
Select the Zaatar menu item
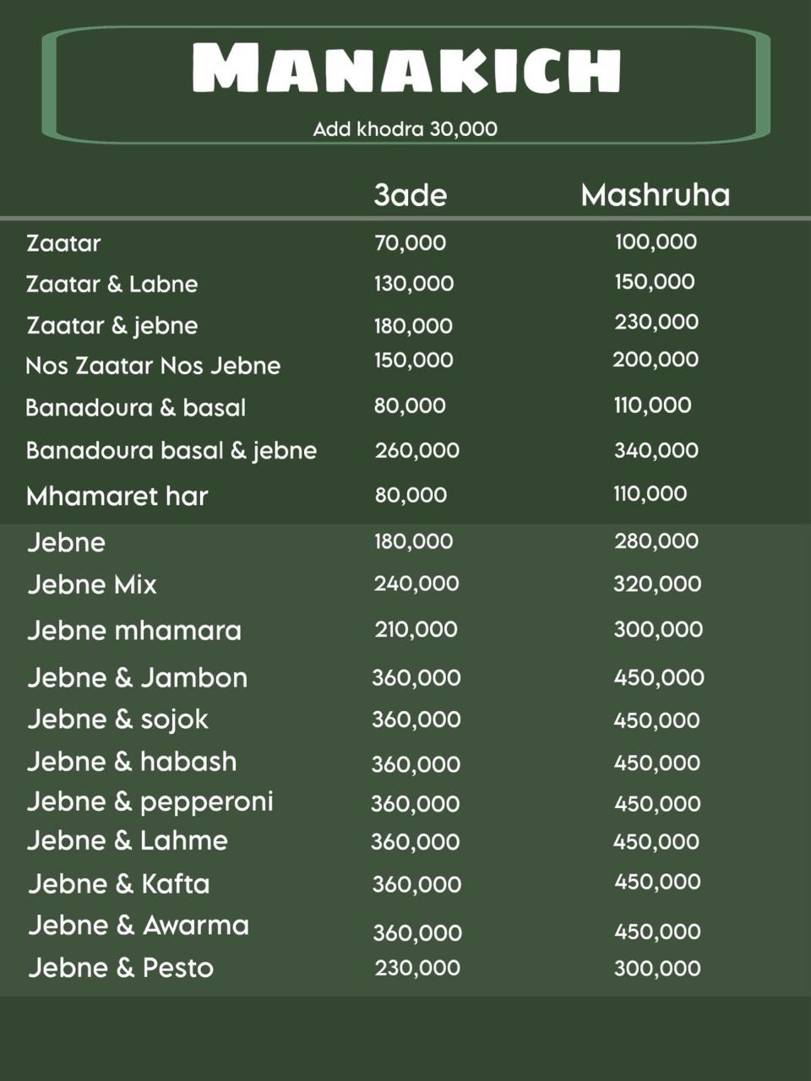63,243
